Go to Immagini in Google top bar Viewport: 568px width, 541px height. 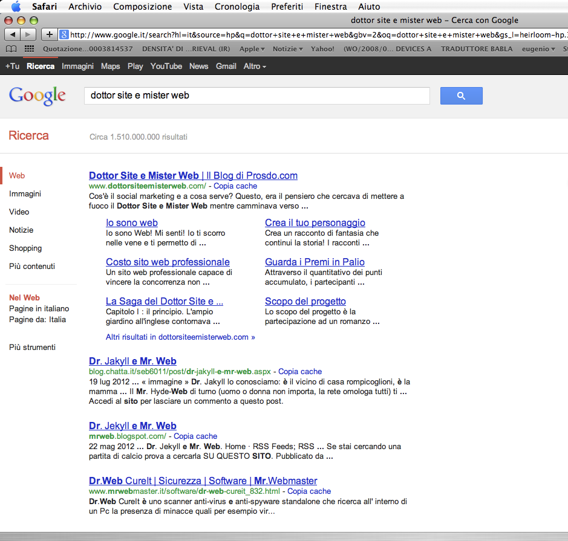77,66
